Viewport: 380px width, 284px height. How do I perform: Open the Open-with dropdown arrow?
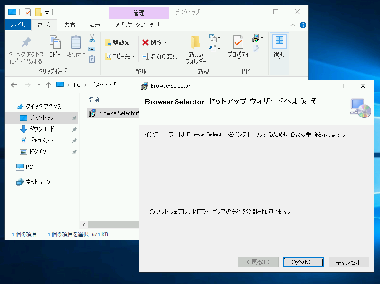pyautogui.click(x=262, y=38)
